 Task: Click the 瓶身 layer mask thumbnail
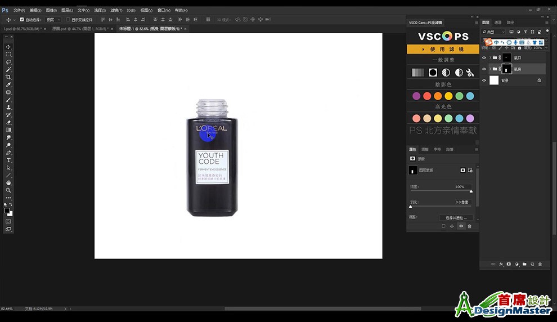[x=506, y=69]
